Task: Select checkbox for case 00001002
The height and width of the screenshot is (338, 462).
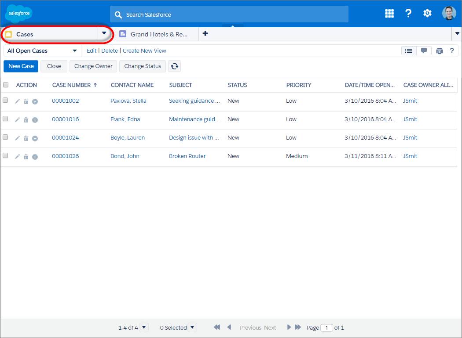Action: click(x=5, y=100)
